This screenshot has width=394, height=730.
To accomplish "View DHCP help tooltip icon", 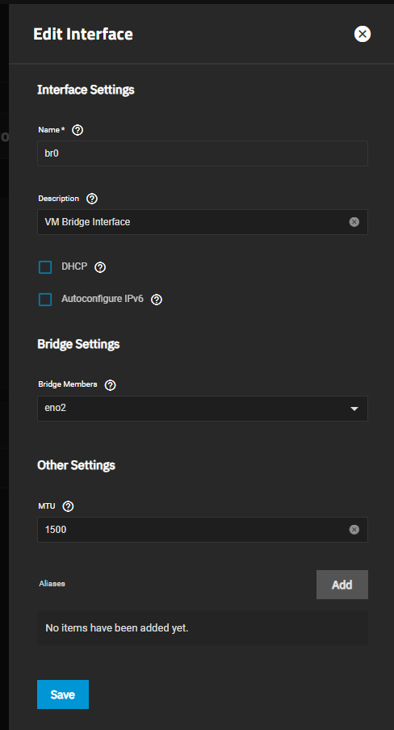I will point(100,267).
